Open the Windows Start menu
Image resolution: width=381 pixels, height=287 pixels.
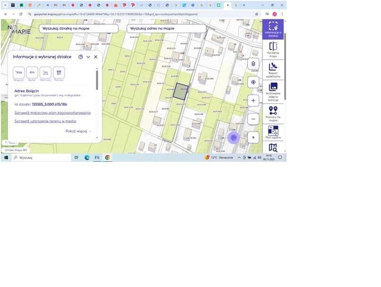6,157
